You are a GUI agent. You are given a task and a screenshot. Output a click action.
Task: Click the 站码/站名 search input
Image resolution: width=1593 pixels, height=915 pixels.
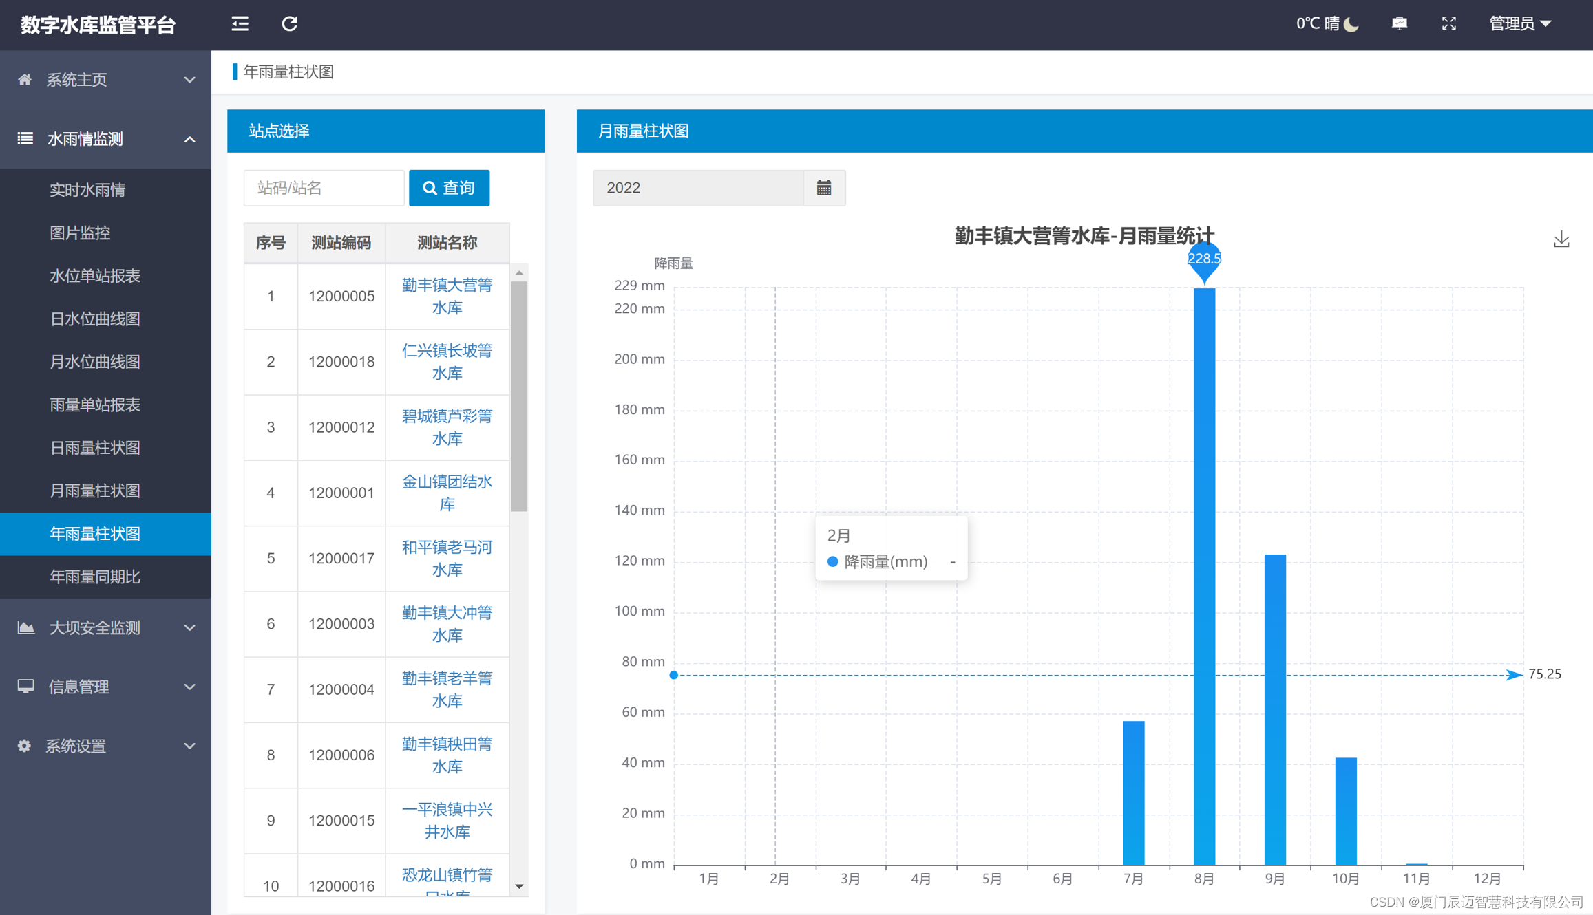point(324,188)
